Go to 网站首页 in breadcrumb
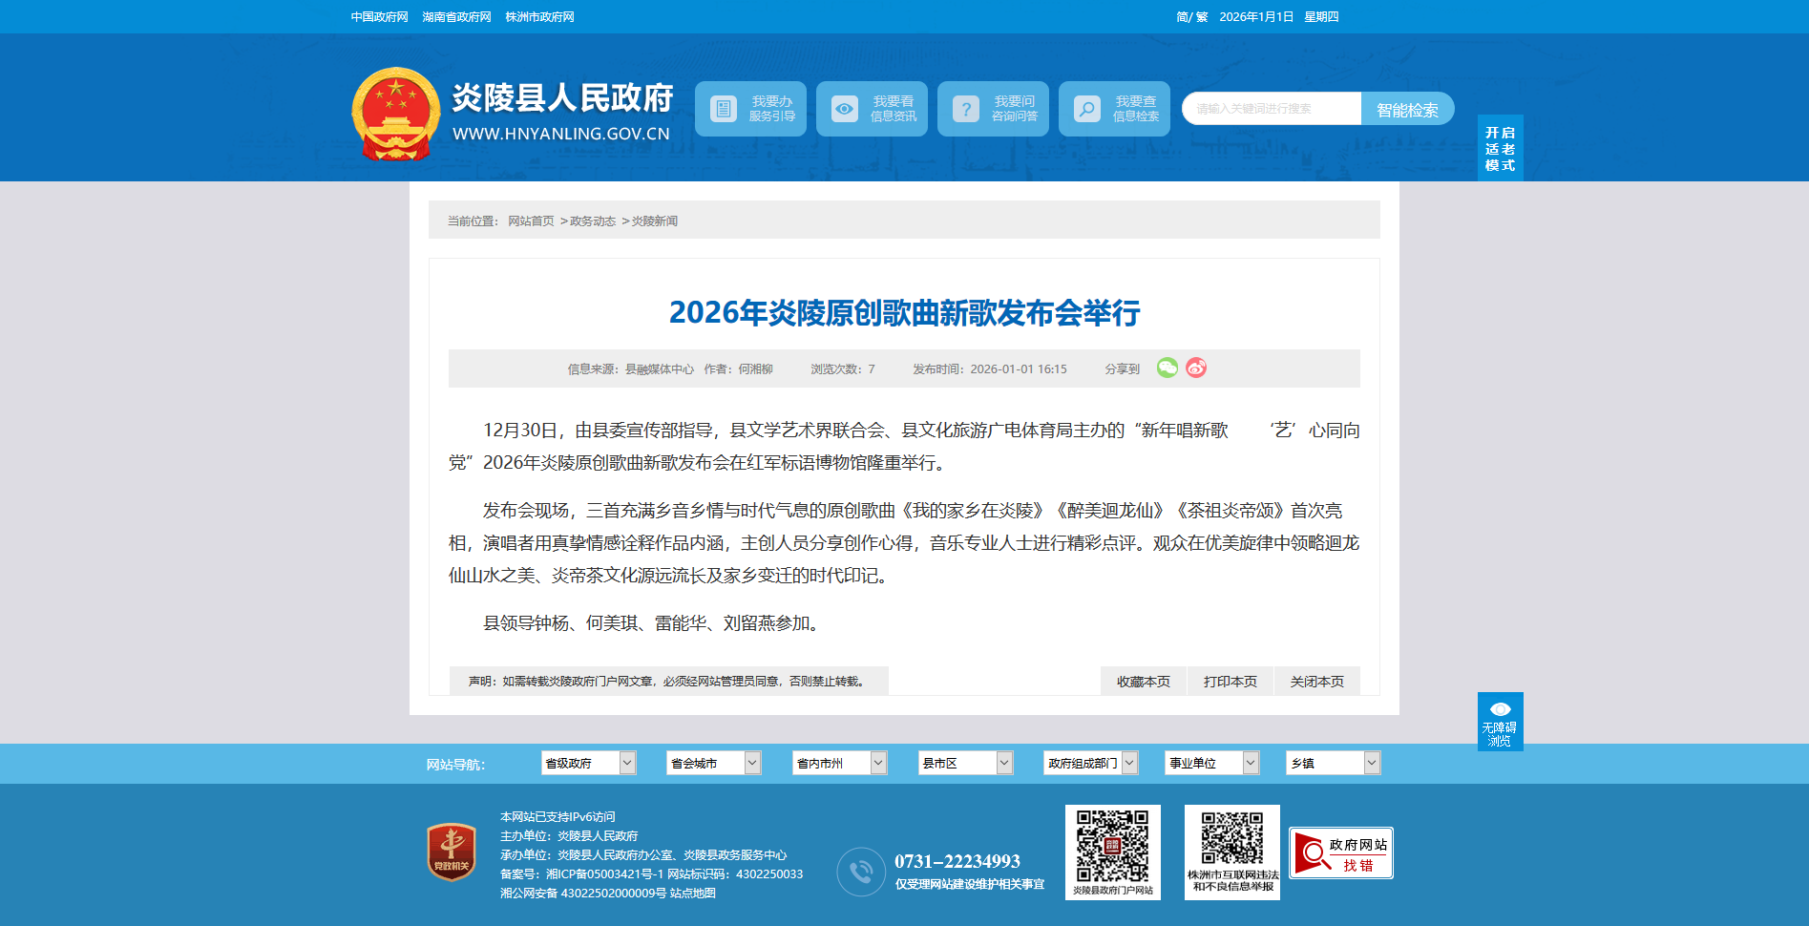This screenshot has width=1809, height=926. [x=531, y=221]
